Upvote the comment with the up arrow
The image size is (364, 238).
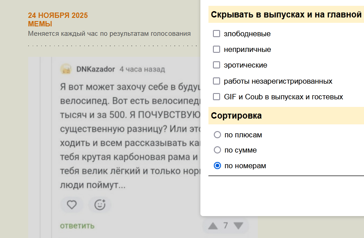[x=213, y=226]
